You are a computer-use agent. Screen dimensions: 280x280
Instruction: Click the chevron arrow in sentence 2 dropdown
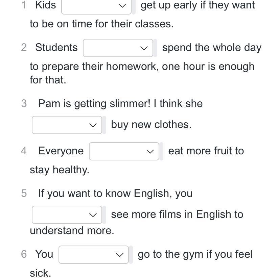tap(144, 48)
